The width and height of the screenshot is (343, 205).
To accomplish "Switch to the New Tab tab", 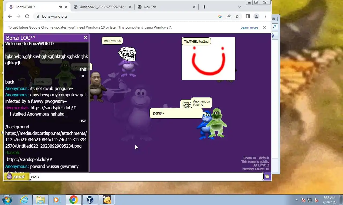I will click(167, 7).
